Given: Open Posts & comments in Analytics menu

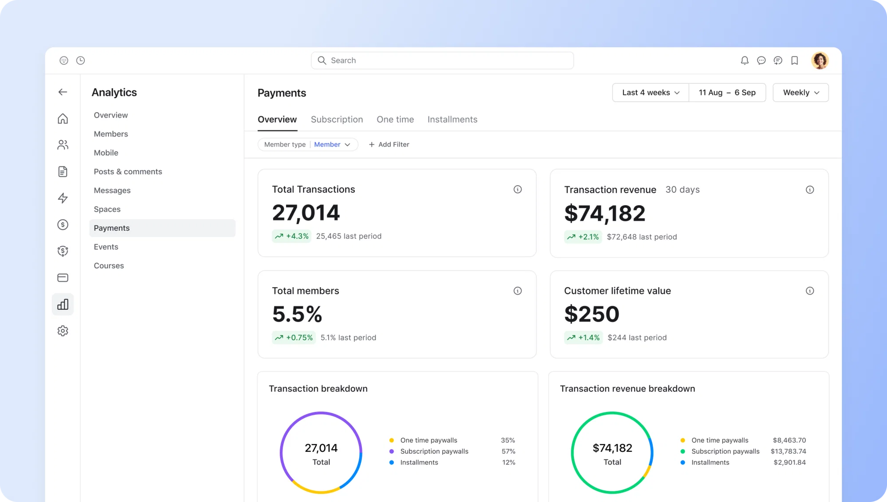Looking at the screenshot, I should tap(128, 171).
